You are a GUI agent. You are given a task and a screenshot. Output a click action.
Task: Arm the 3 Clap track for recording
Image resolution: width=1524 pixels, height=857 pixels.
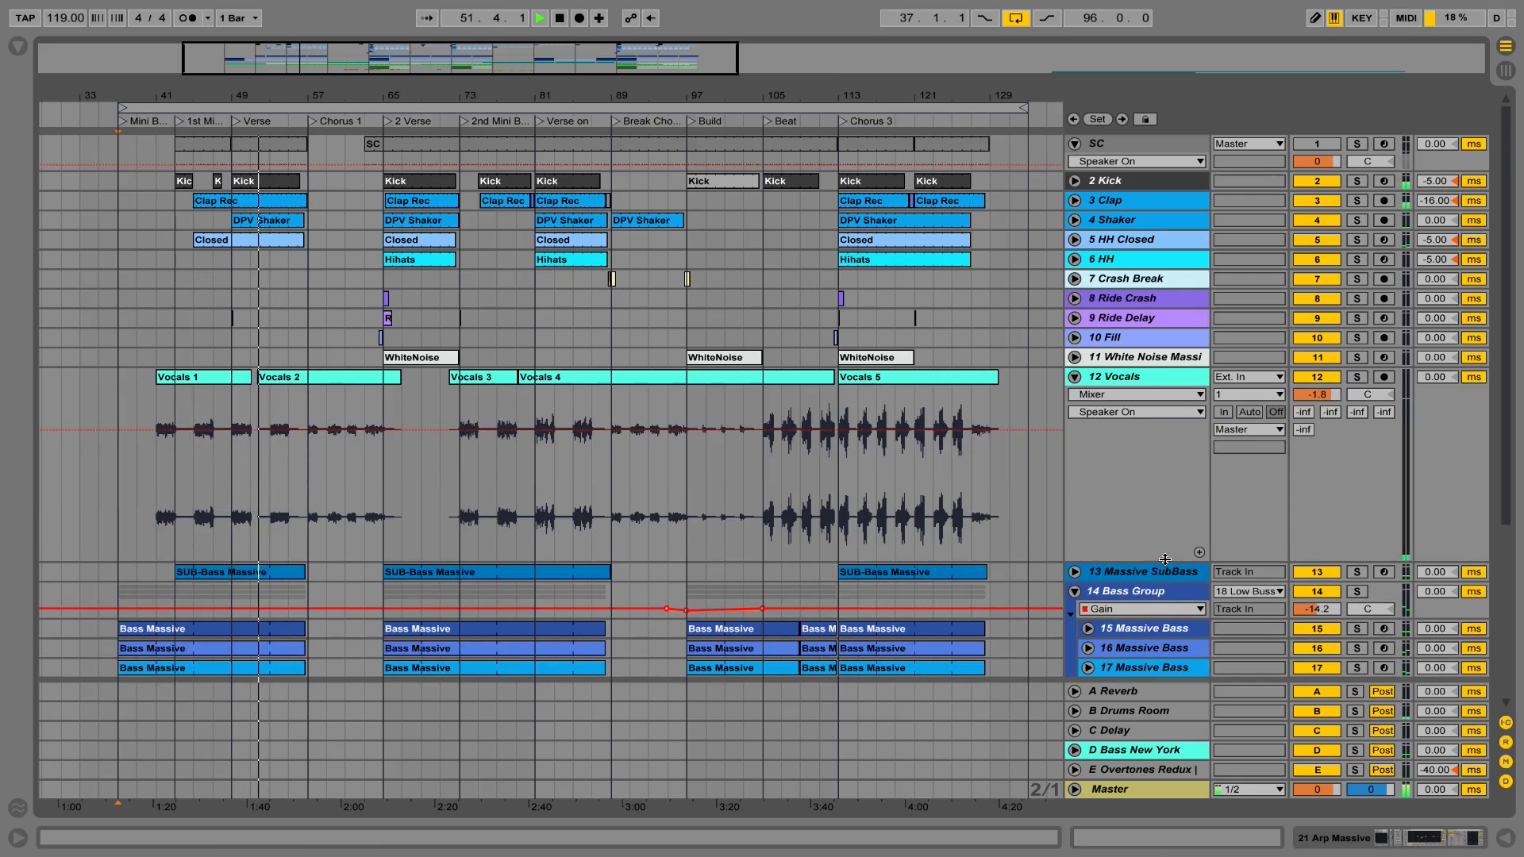1384,201
